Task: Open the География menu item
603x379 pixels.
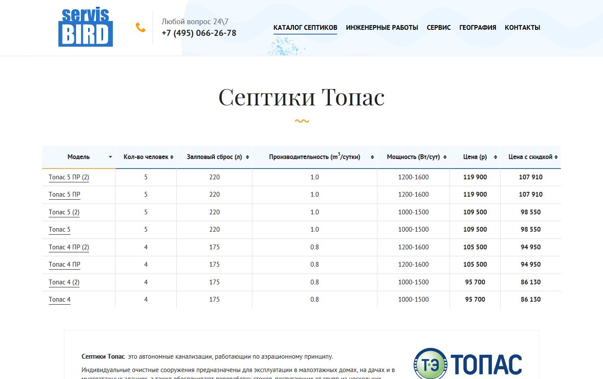Action: [478, 28]
